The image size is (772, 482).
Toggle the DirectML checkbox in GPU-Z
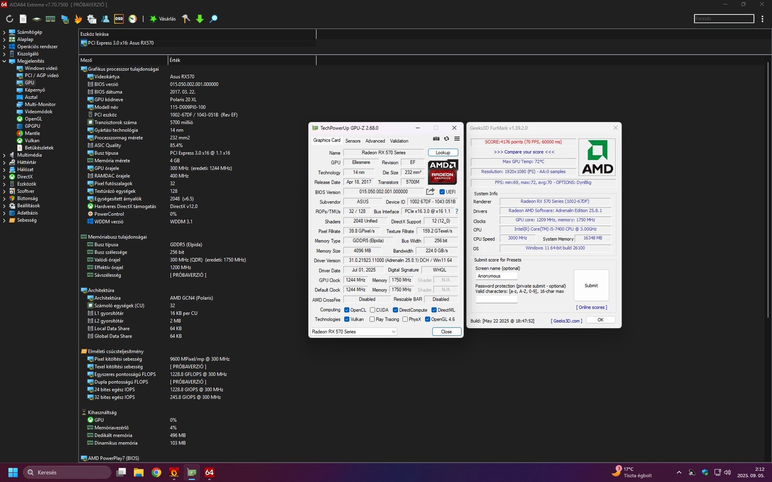434,310
